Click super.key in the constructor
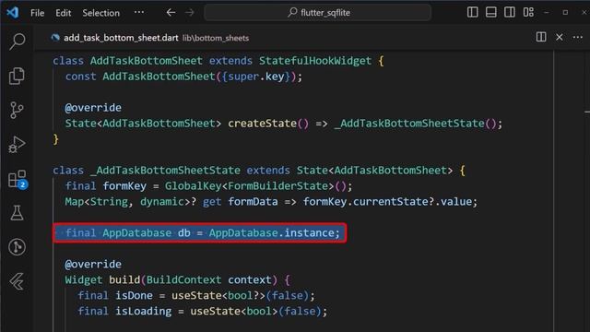 pos(256,77)
